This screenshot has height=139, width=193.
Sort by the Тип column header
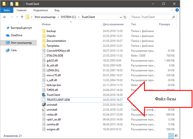133,24
